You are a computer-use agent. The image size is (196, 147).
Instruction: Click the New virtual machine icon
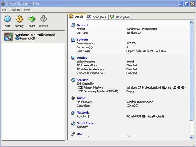tap(7, 19)
